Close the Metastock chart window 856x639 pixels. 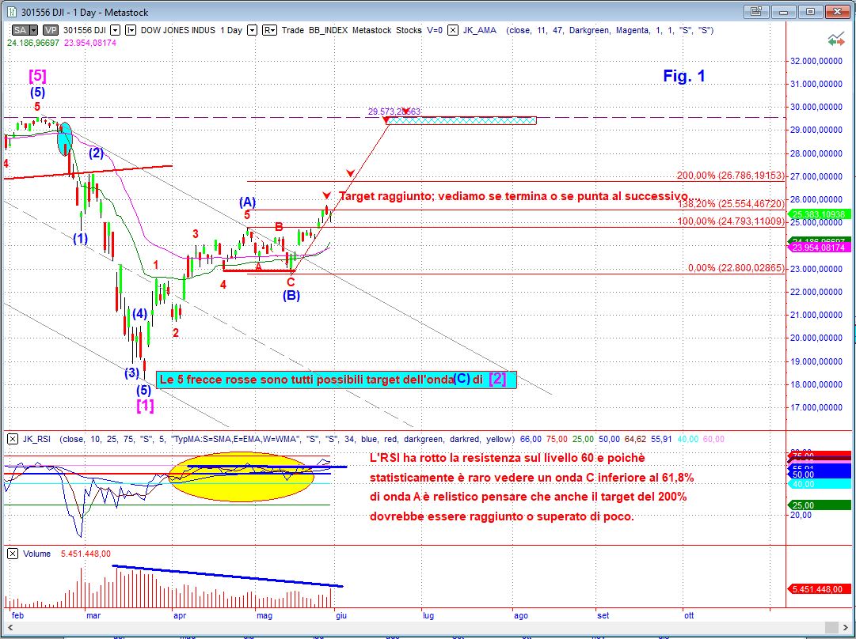(837, 11)
